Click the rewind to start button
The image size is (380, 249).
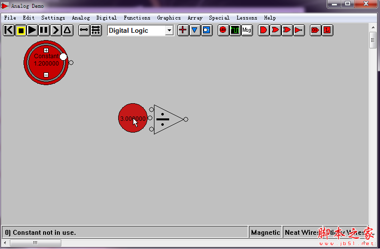(9, 30)
